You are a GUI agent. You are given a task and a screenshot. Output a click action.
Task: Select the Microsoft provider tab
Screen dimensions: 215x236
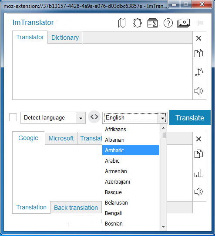[x=61, y=138]
